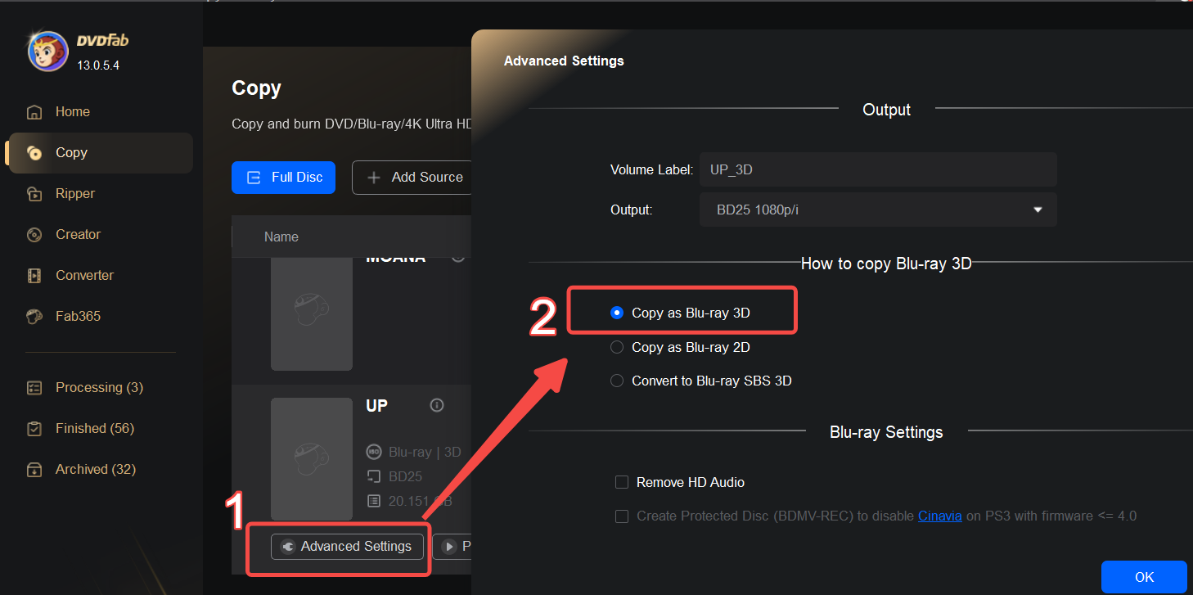The height and width of the screenshot is (595, 1193).
Task: Select the Ripper icon in sidebar
Action: click(34, 194)
